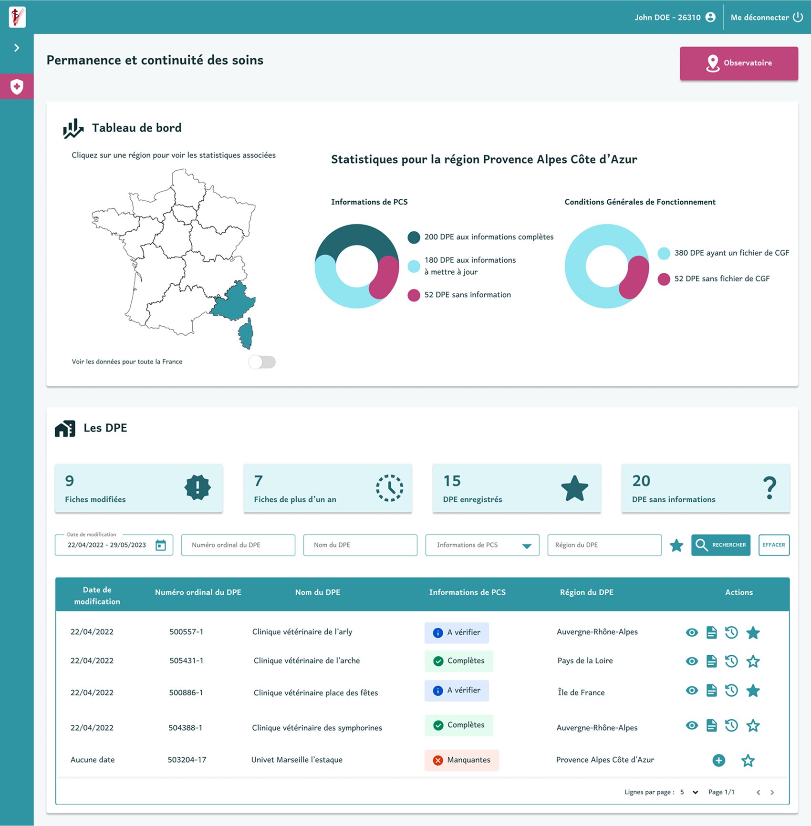
Task: Sort by Informations de PCS column header
Action: pyautogui.click(x=468, y=592)
